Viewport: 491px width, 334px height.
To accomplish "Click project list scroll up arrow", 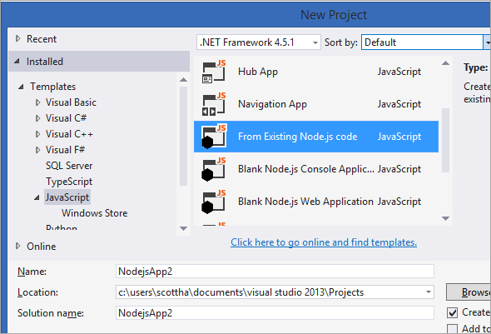I will (445, 63).
